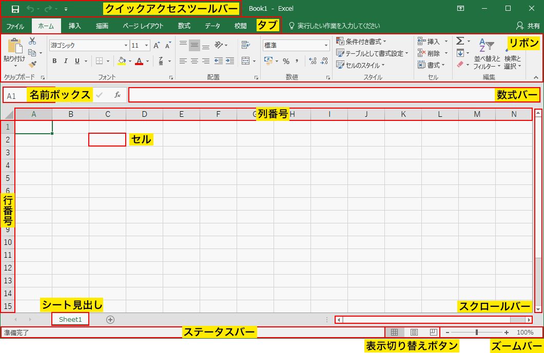
Task: Click the yellow fill color swatch
Action: tap(122, 61)
